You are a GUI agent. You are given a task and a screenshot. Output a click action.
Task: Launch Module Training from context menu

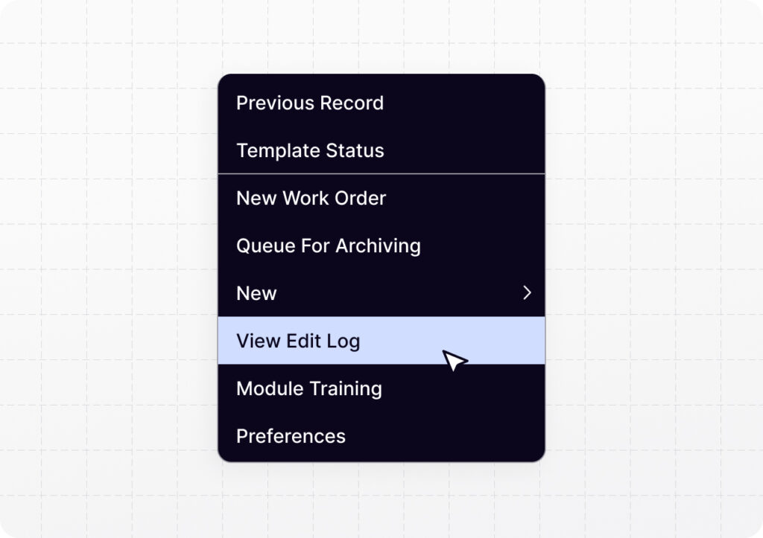click(308, 389)
